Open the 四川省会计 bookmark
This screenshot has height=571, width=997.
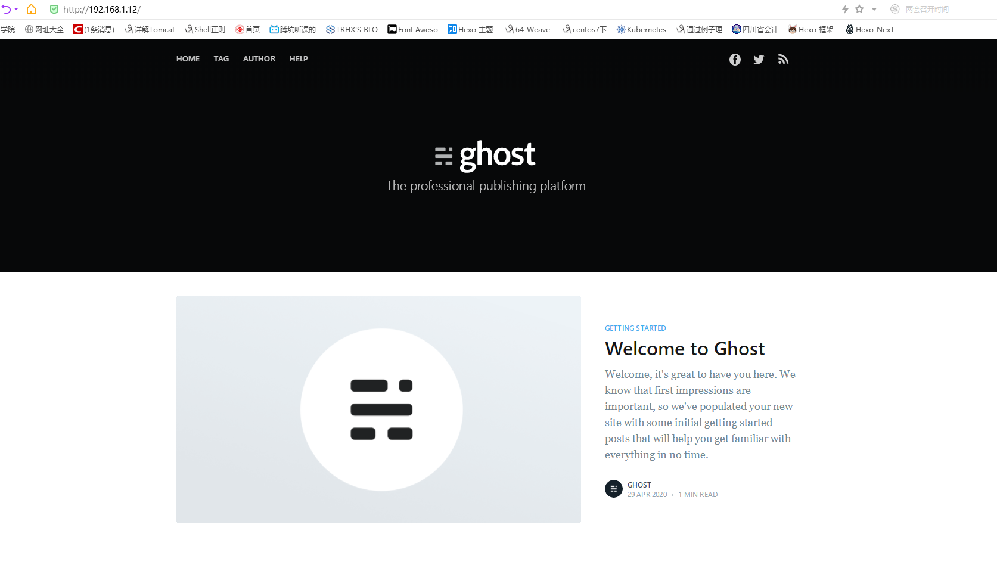coord(755,29)
